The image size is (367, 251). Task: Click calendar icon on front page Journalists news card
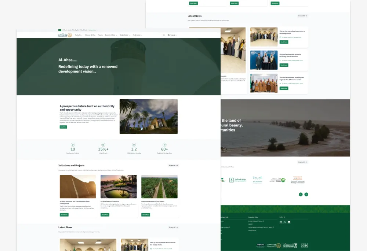(151, 249)
